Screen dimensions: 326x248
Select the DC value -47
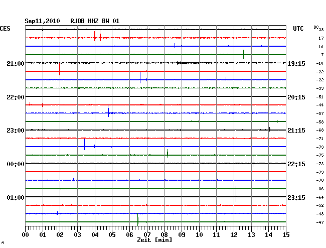coord(320,222)
